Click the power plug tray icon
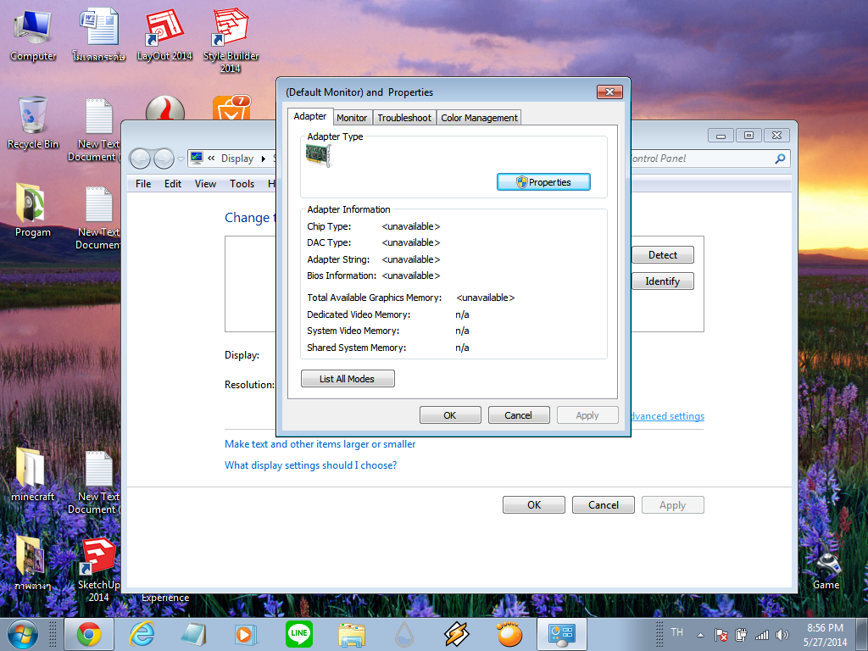This screenshot has width=868, height=651. coord(741,635)
